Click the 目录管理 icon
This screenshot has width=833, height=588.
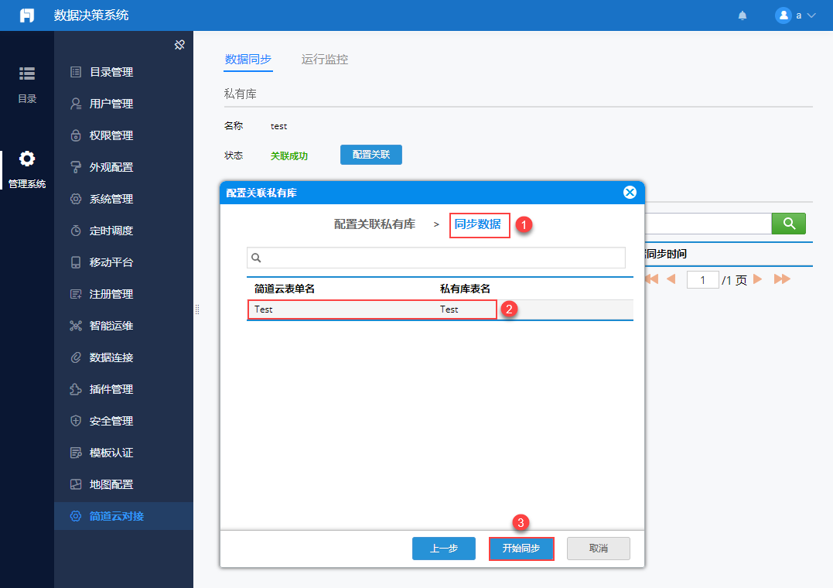(76, 72)
